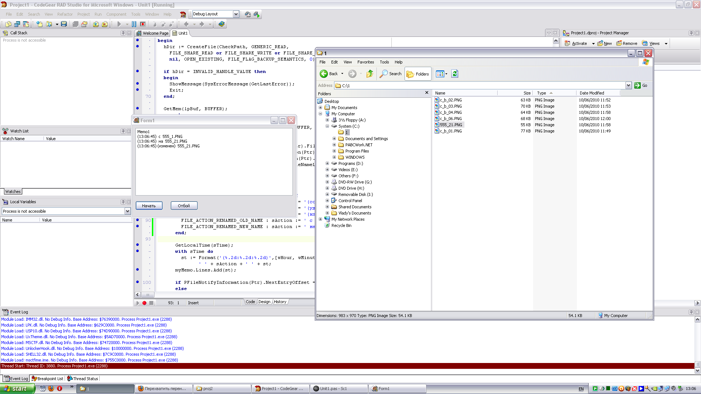Open the Debug Layout dropdown
The height and width of the screenshot is (394, 701).
[x=236, y=14]
